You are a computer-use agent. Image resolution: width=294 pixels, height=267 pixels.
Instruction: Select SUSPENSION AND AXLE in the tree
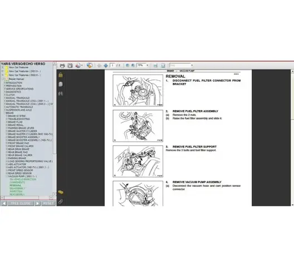(x=19, y=110)
